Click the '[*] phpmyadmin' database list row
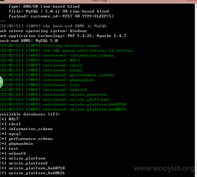The height and width of the screenshot is (177, 197). tap(17, 144)
